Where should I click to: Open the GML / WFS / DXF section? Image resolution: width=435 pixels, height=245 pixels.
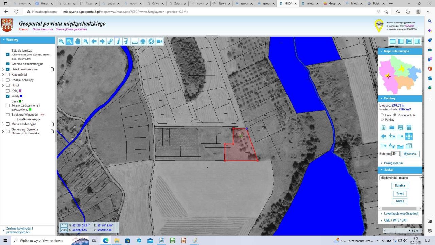[395, 220]
